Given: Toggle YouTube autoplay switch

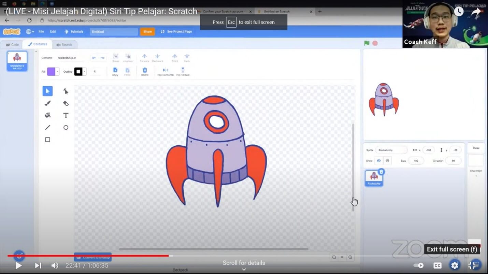Looking at the screenshot, I should pos(418,265).
